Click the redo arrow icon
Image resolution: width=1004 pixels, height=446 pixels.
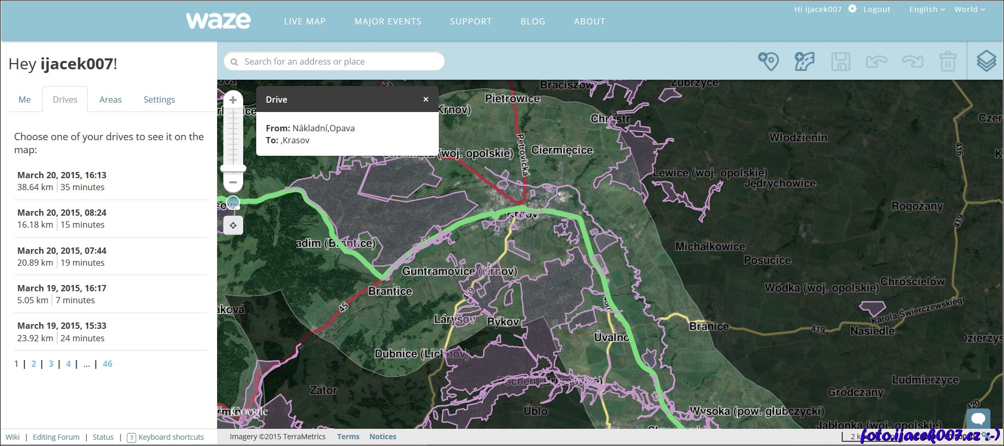tap(912, 61)
